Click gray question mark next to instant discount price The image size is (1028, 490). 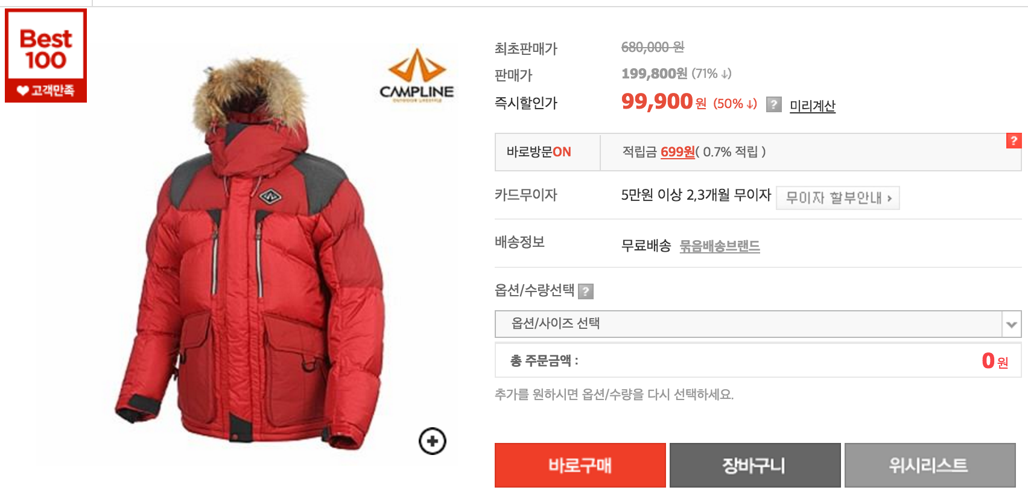pos(774,104)
